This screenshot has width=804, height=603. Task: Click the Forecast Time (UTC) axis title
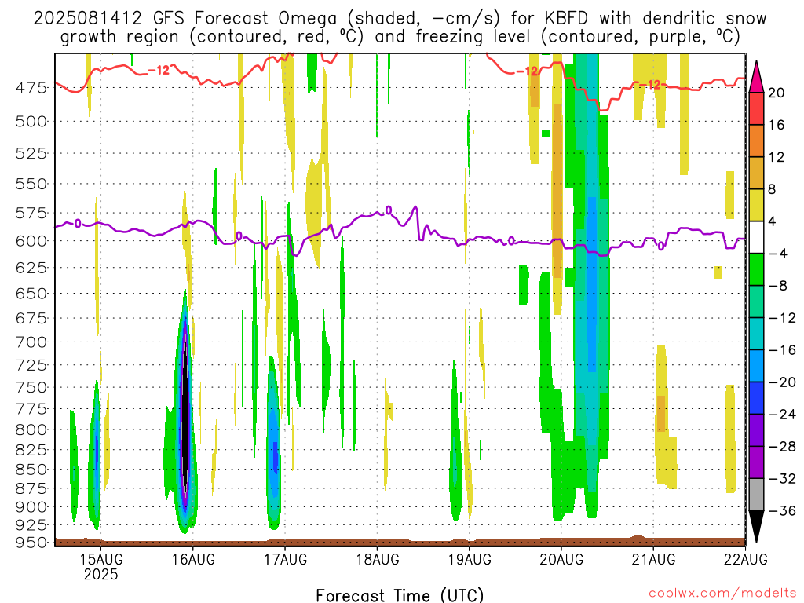point(400,595)
